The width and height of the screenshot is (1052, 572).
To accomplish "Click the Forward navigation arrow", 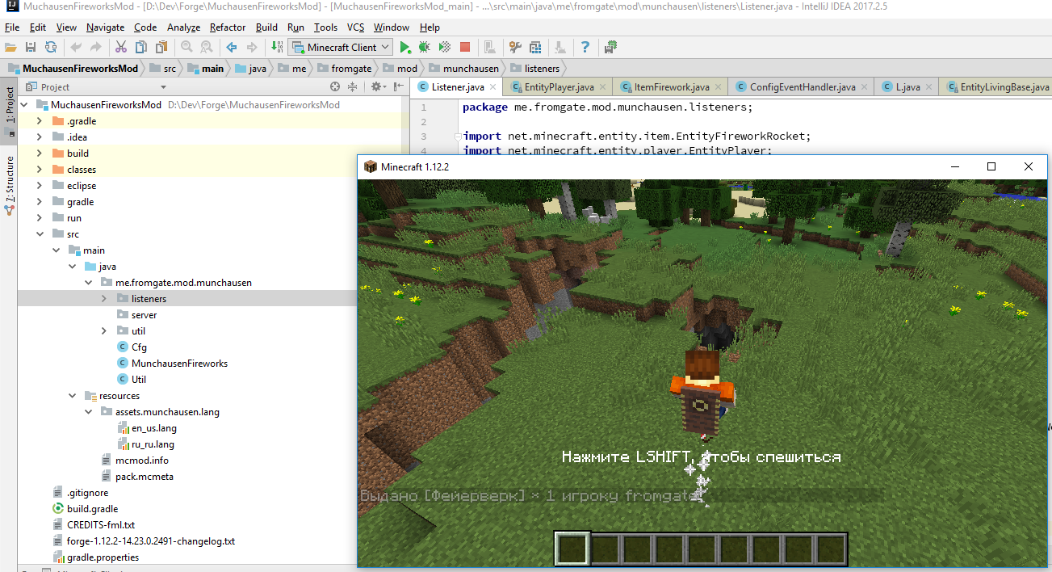I will pyautogui.click(x=252, y=48).
